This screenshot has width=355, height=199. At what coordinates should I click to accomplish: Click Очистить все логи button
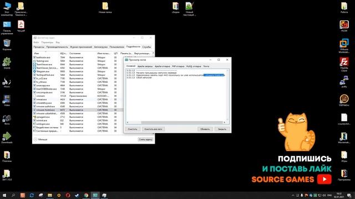pyautogui.click(x=153, y=129)
